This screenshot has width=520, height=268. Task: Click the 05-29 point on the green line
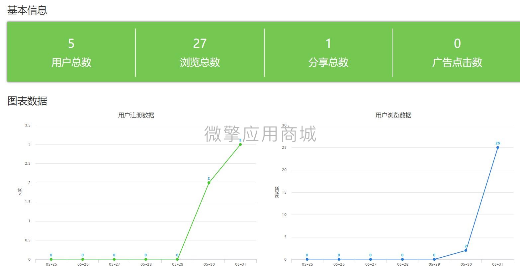pos(177,259)
